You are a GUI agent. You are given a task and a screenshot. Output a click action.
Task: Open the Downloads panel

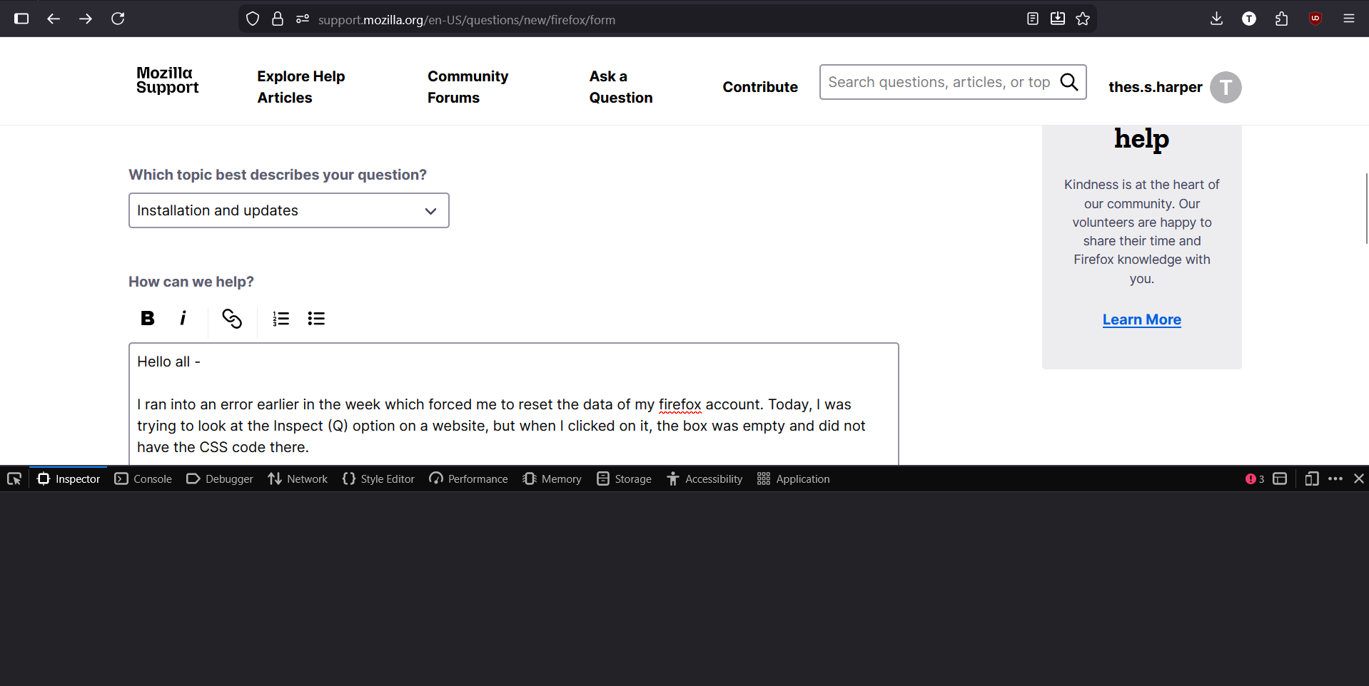pyautogui.click(x=1217, y=19)
